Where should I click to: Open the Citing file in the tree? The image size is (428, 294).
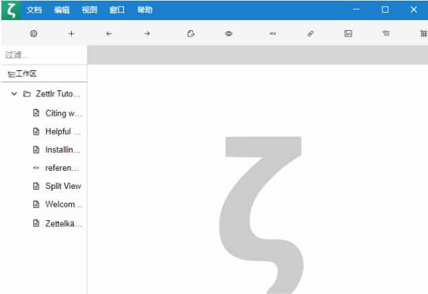point(63,113)
